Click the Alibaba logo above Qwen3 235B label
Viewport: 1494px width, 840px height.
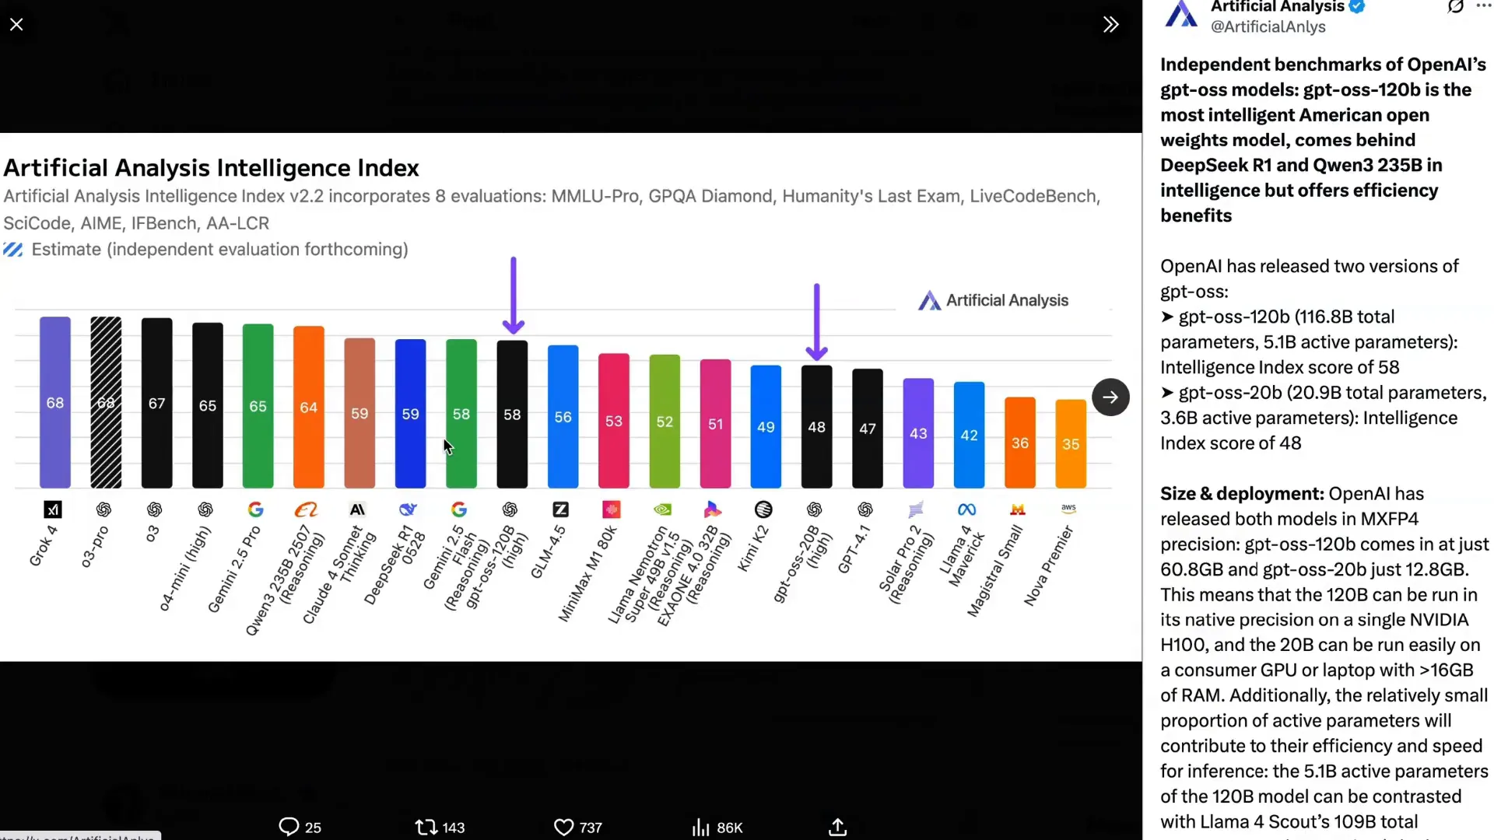[x=307, y=509]
